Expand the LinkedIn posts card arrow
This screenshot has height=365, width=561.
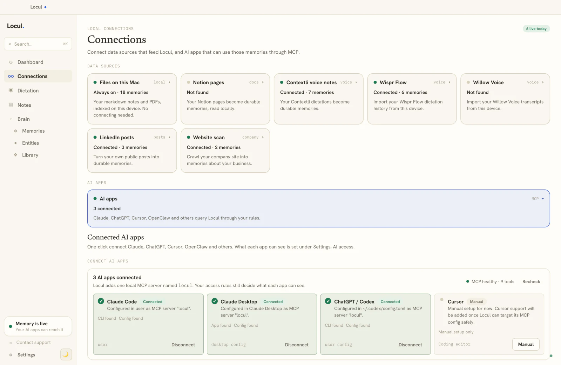point(170,137)
